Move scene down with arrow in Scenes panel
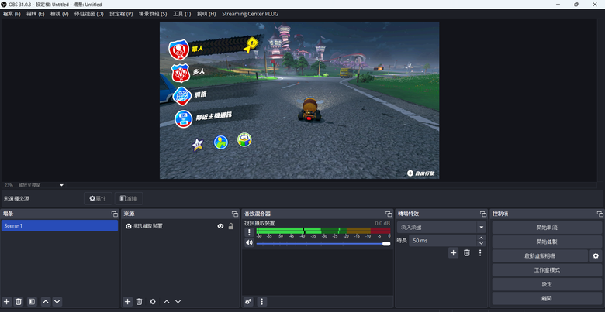This screenshot has height=312, width=605. [x=57, y=302]
